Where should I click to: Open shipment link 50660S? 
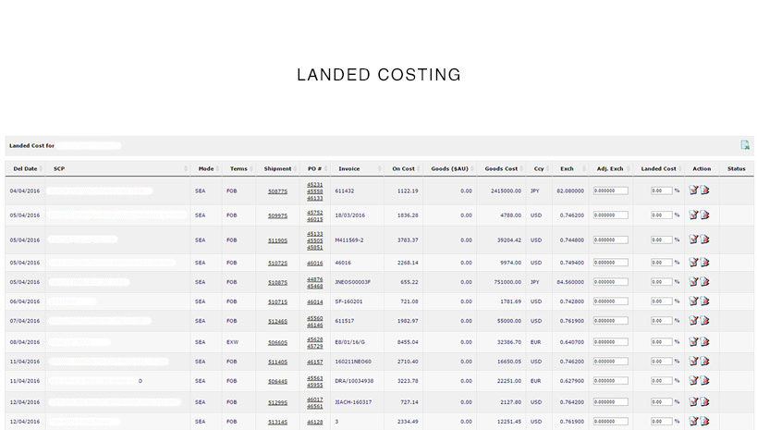coord(277,342)
